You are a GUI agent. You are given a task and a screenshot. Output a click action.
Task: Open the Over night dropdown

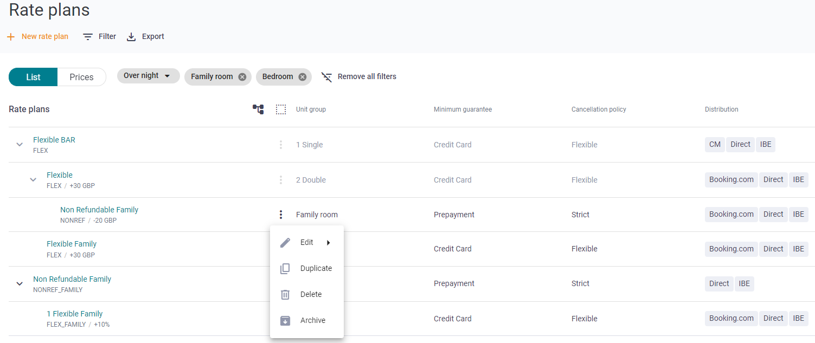click(x=148, y=76)
